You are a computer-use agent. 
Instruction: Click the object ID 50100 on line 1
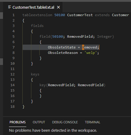click(60, 15)
